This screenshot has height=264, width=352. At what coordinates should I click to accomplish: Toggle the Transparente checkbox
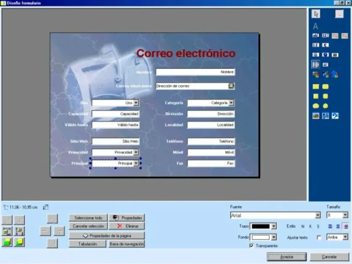click(x=251, y=246)
